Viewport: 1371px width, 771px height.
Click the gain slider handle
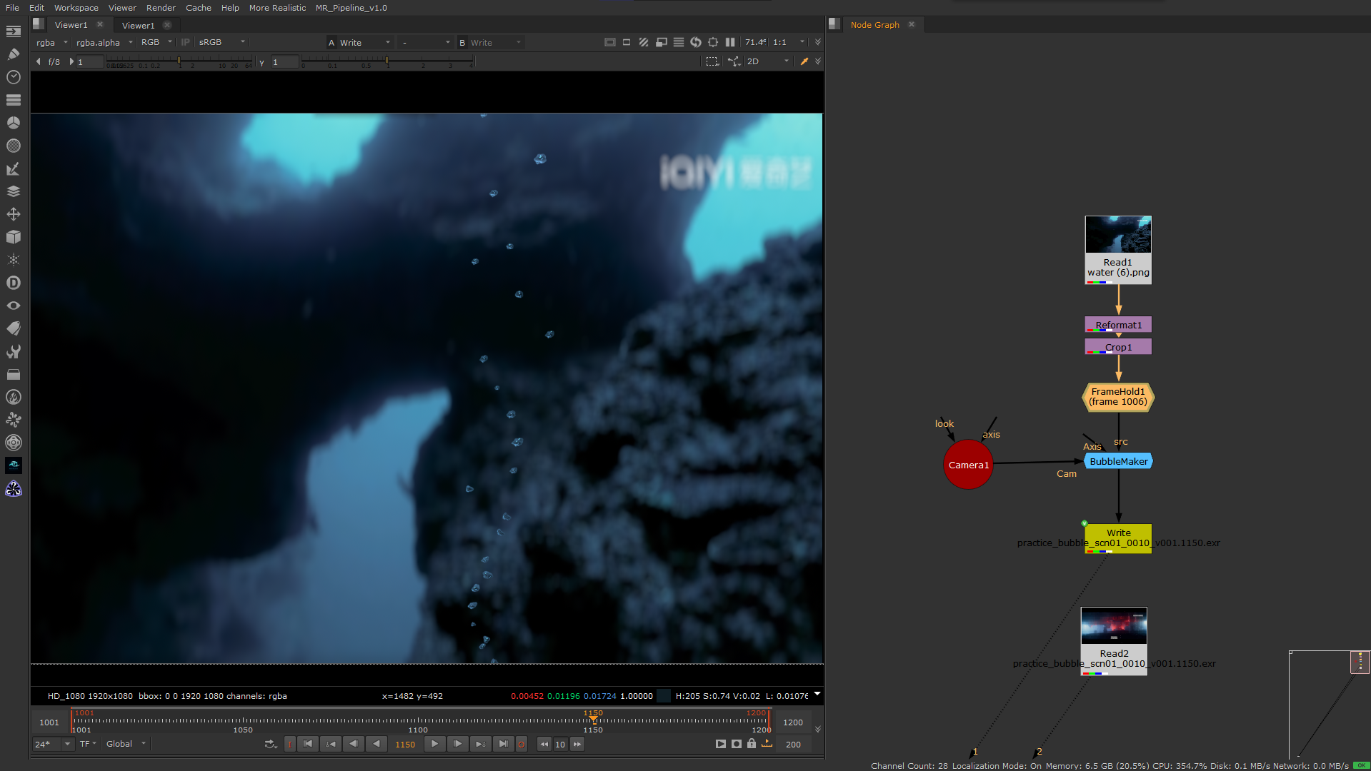pyautogui.click(x=179, y=61)
